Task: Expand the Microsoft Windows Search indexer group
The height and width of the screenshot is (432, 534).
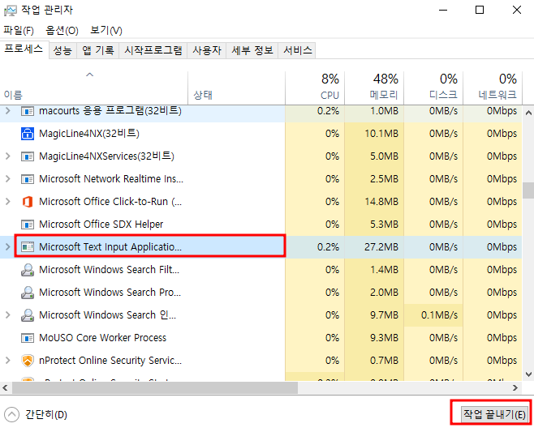Action: [8, 315]
